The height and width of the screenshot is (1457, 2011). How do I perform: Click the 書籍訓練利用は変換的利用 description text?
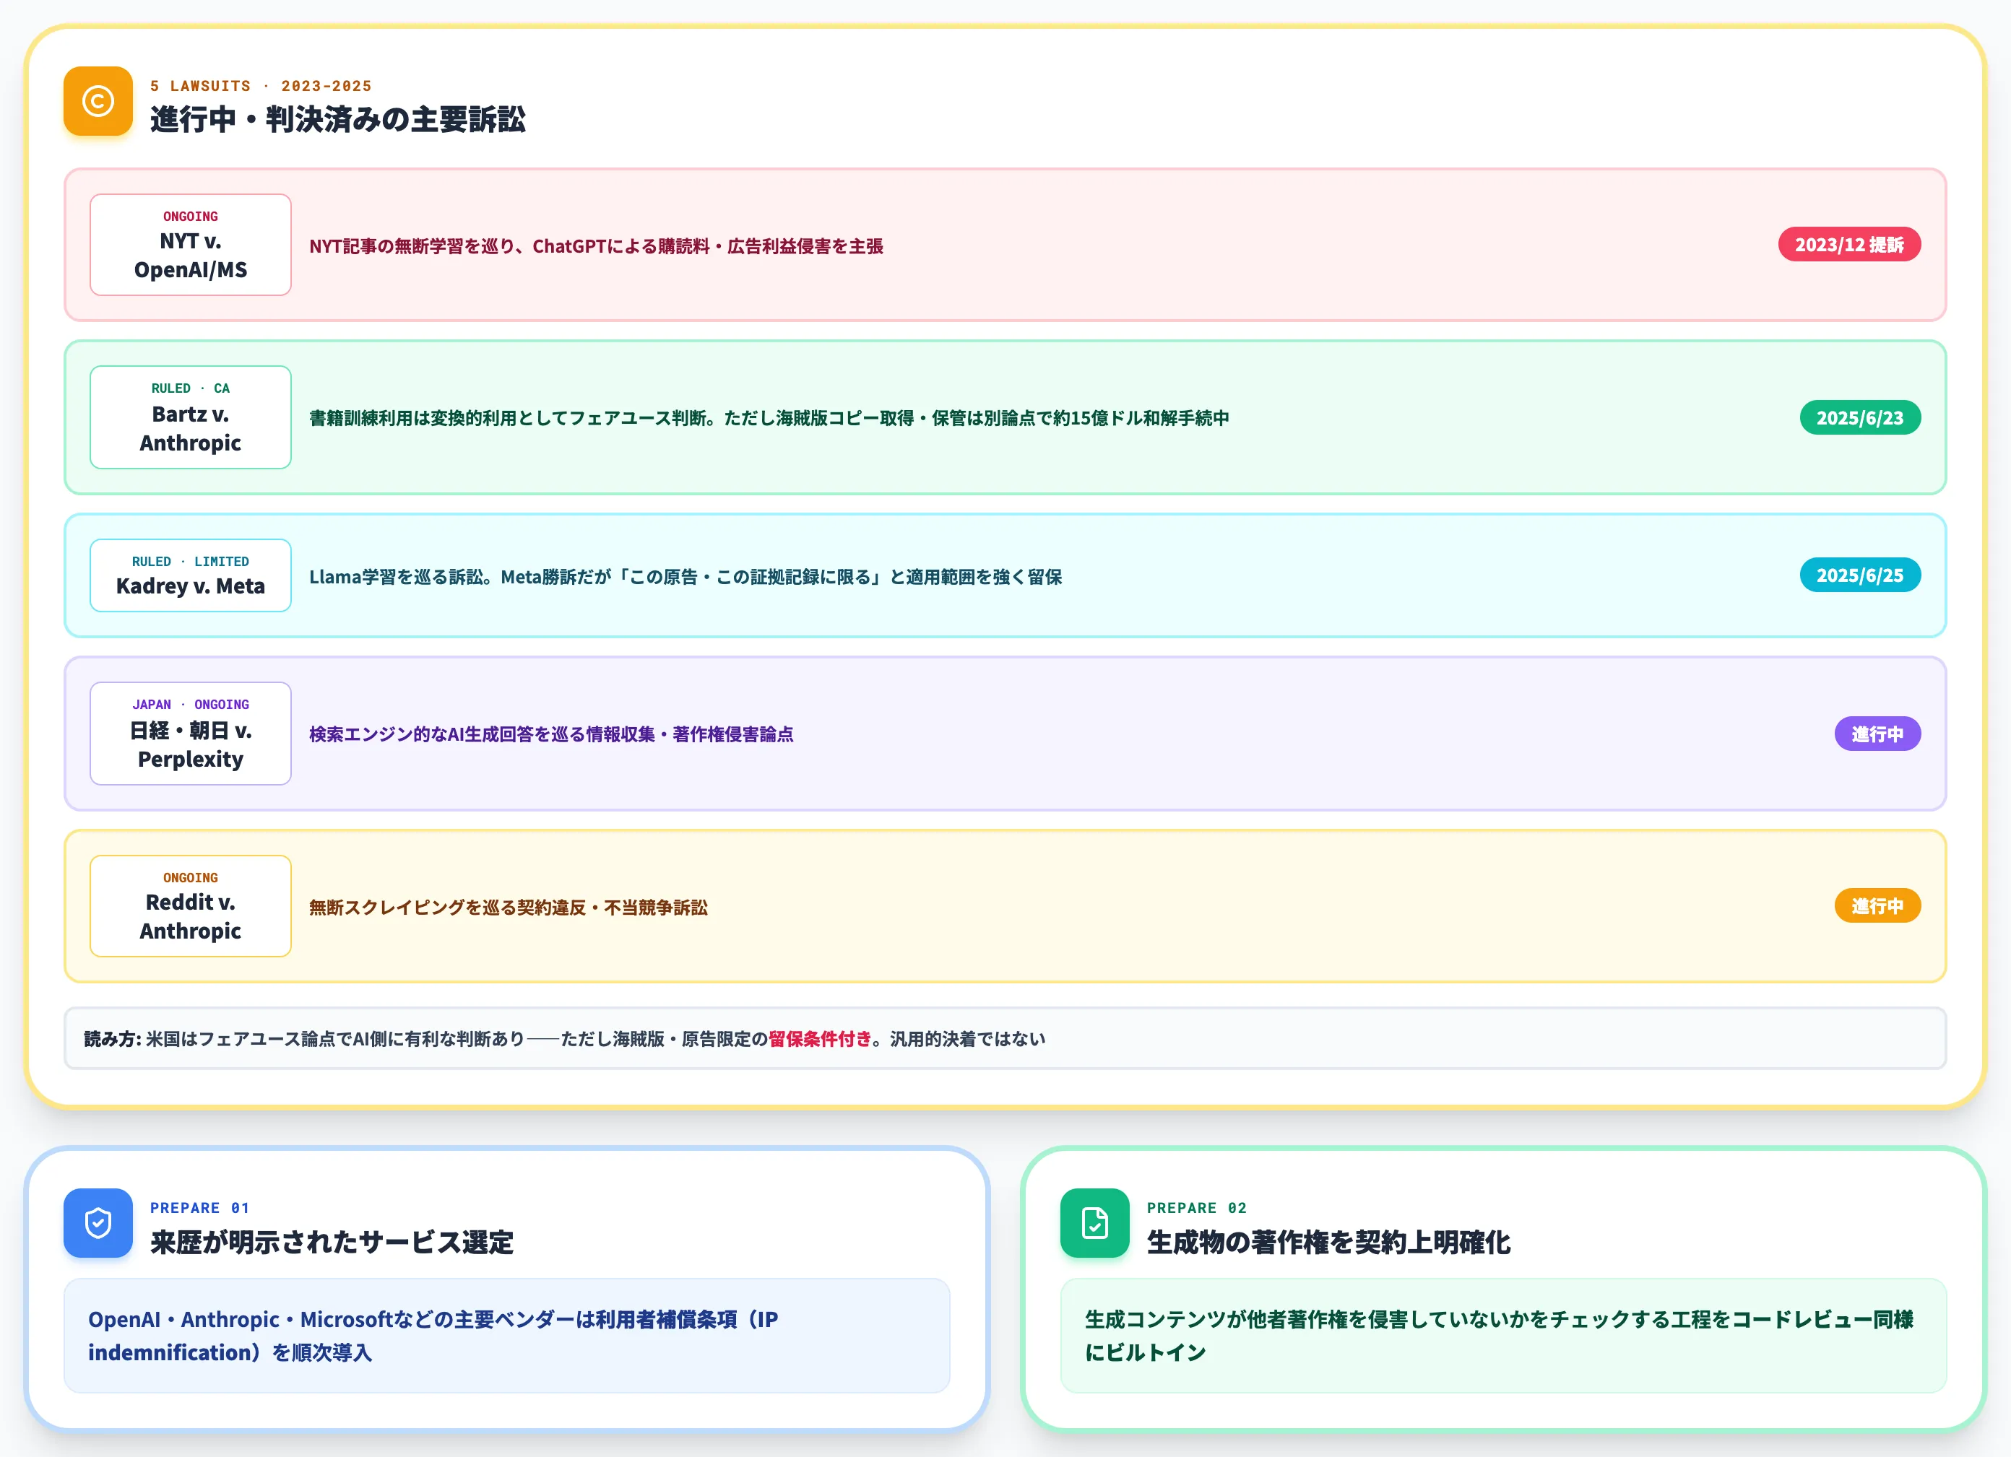point(769,417)
